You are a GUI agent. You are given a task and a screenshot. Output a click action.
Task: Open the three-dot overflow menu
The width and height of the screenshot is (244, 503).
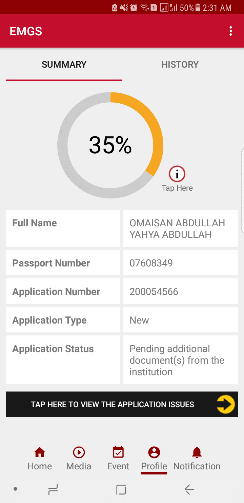tap(231, 31)
